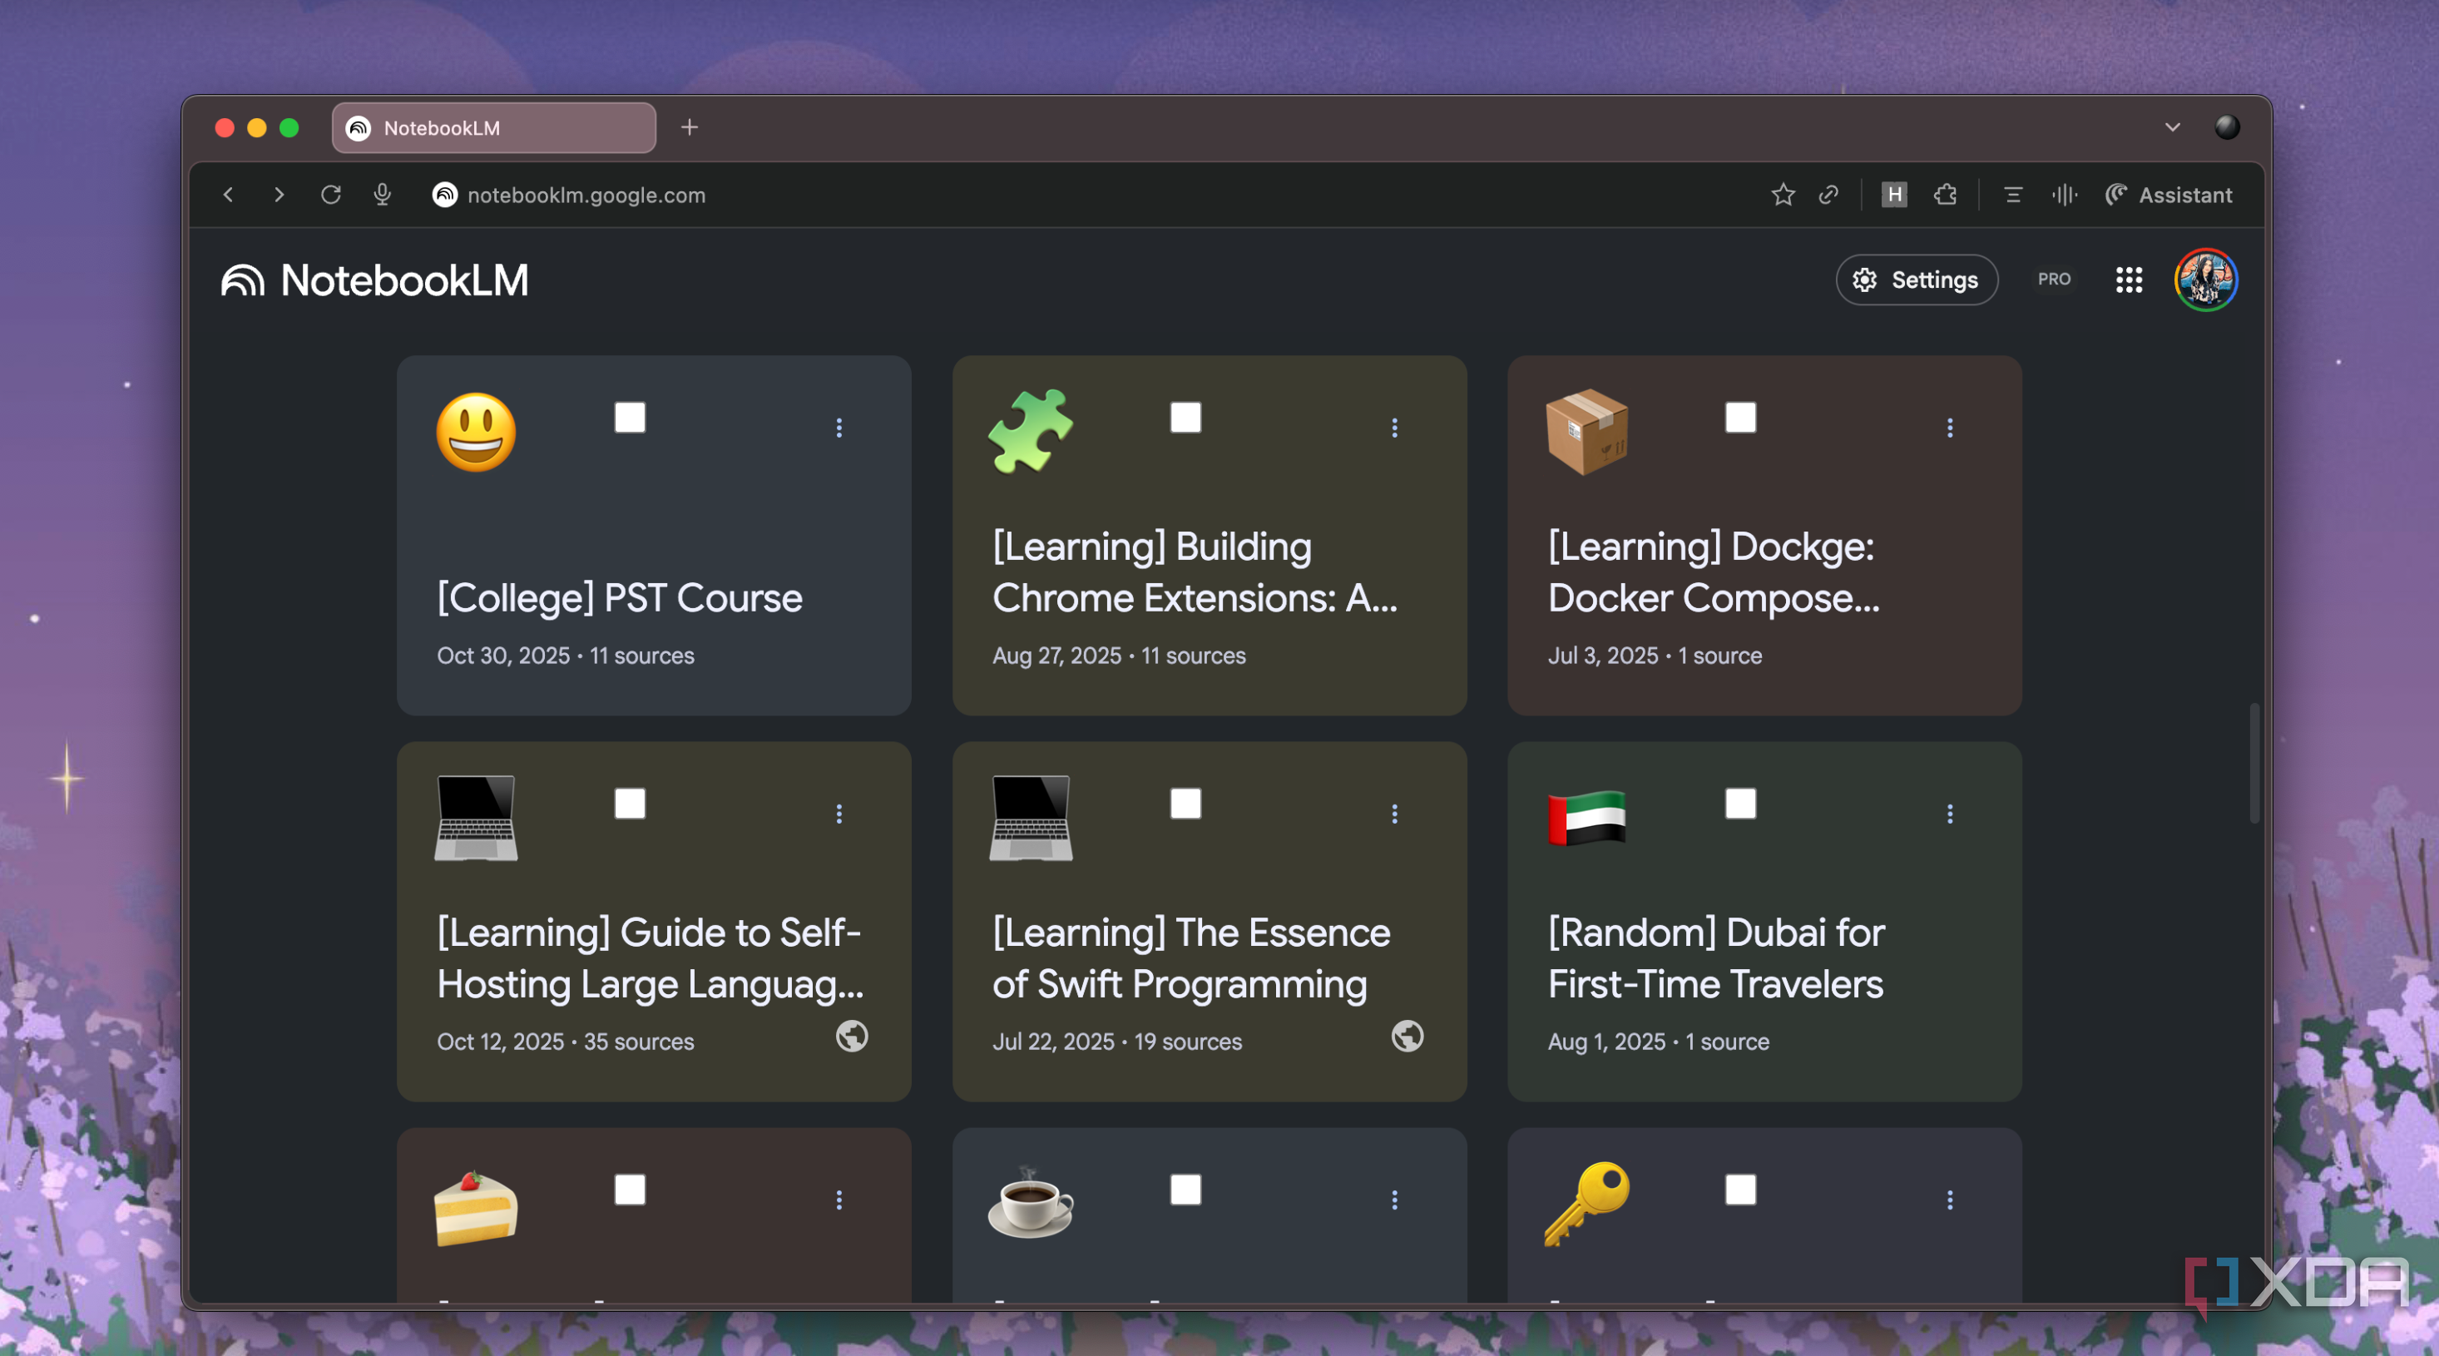
Task: Go back to the previous page
Action: coord(228,195)
